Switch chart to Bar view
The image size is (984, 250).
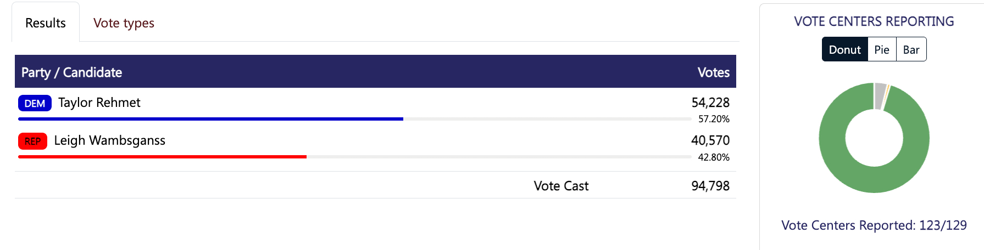click(911, 50)
